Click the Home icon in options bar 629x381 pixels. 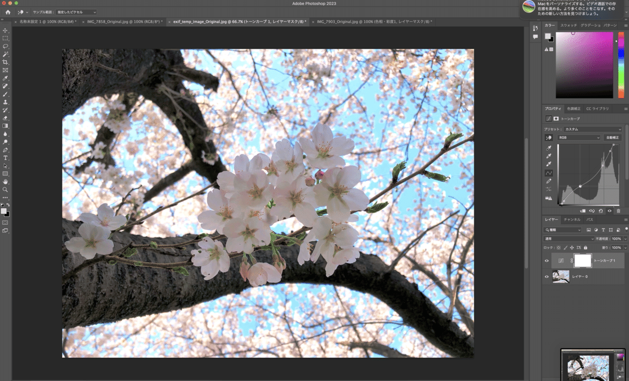(x=8, y=12)
